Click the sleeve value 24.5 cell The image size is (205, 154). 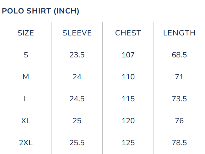77,99
